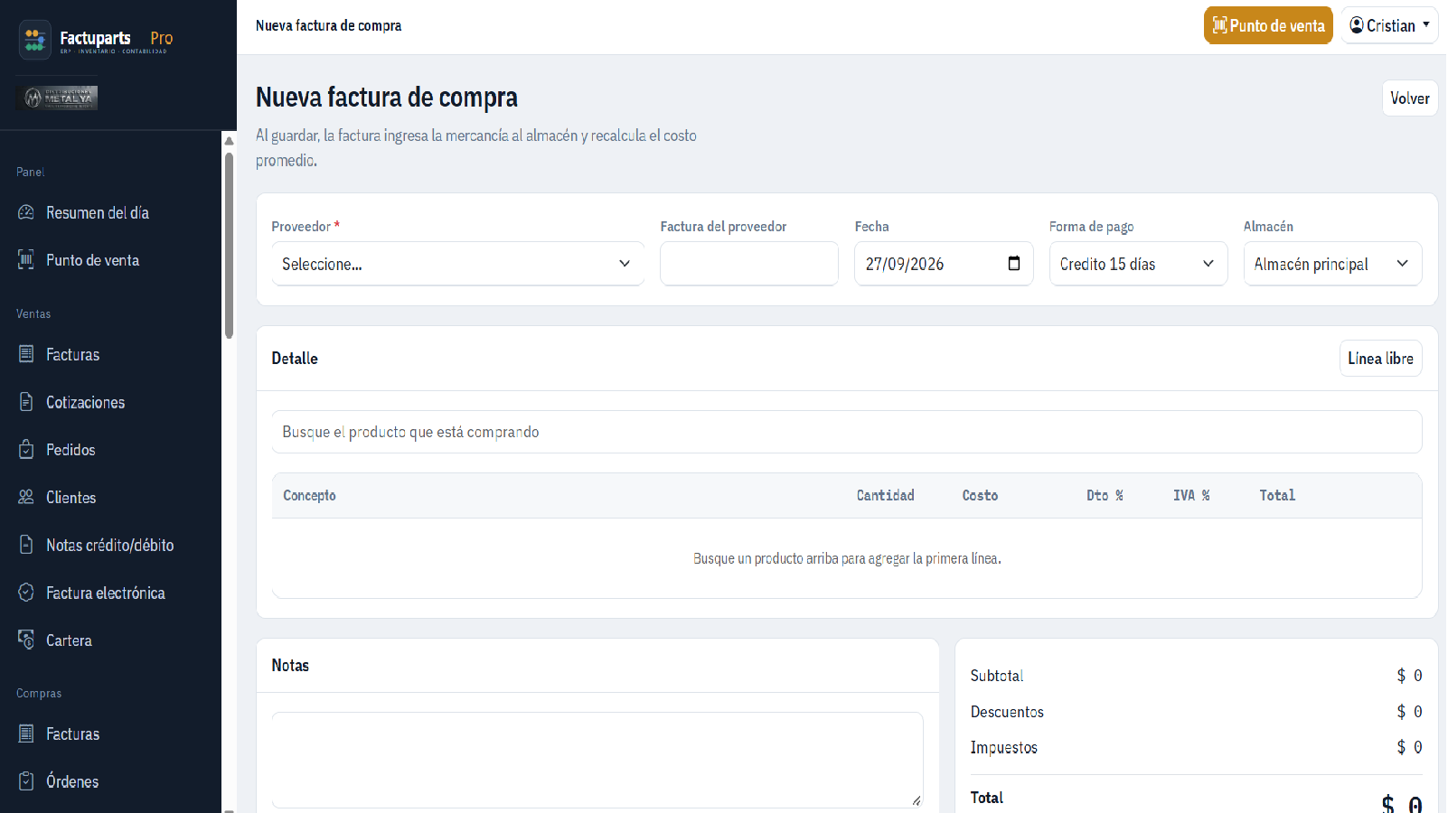Click the Cantidad column header
Screen dimensions: 1448x813
[x=886, y=495]
